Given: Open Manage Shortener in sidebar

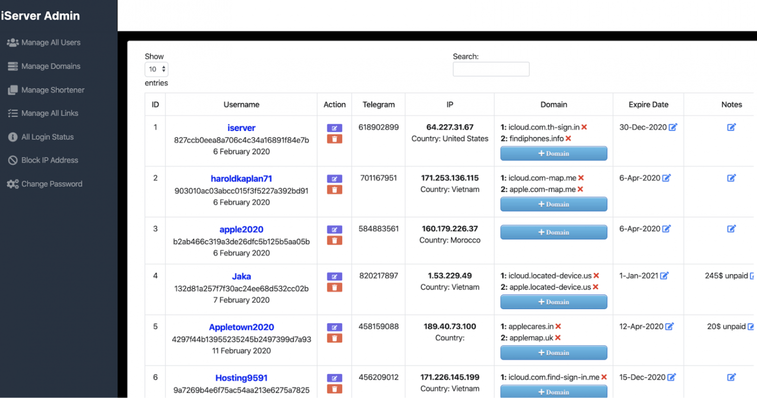Looking at the screenshot, I should coord(46,90).
